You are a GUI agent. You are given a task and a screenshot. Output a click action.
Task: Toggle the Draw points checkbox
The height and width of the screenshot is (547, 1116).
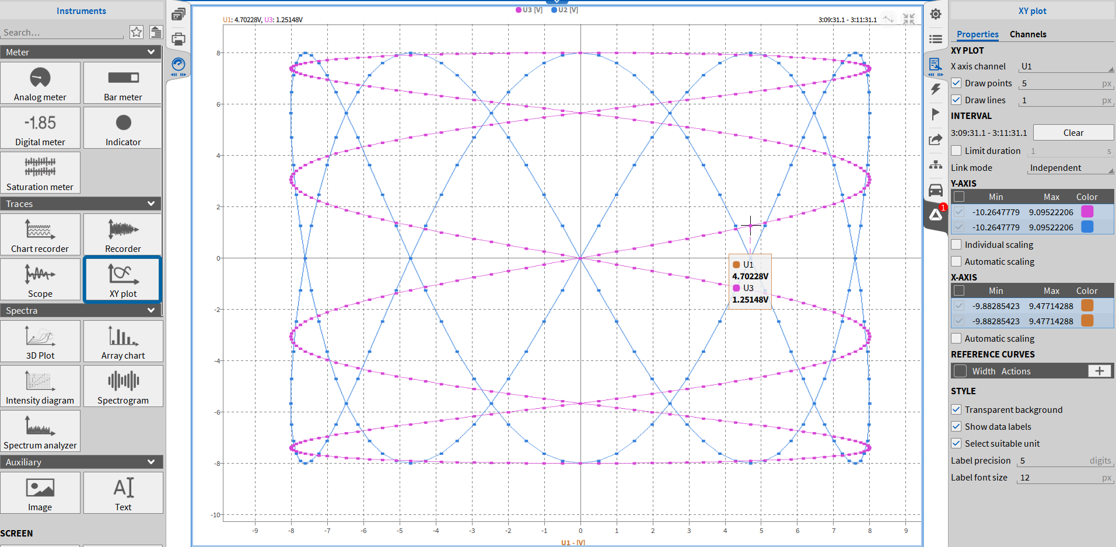(x=957, y=83)
